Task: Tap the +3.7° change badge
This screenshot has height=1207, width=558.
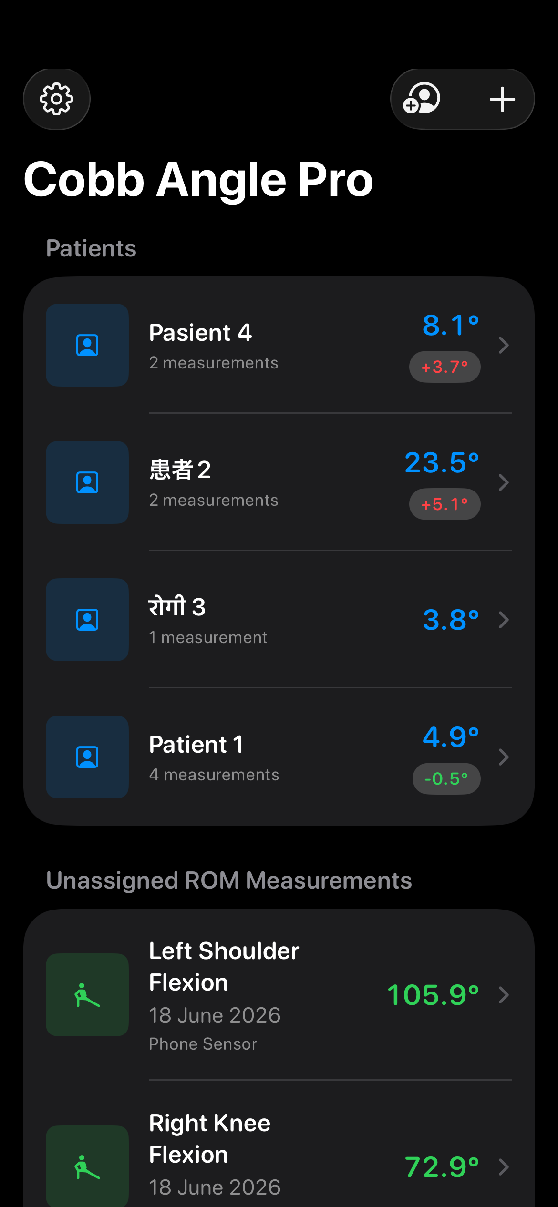Action: click(x=445, y=367)
